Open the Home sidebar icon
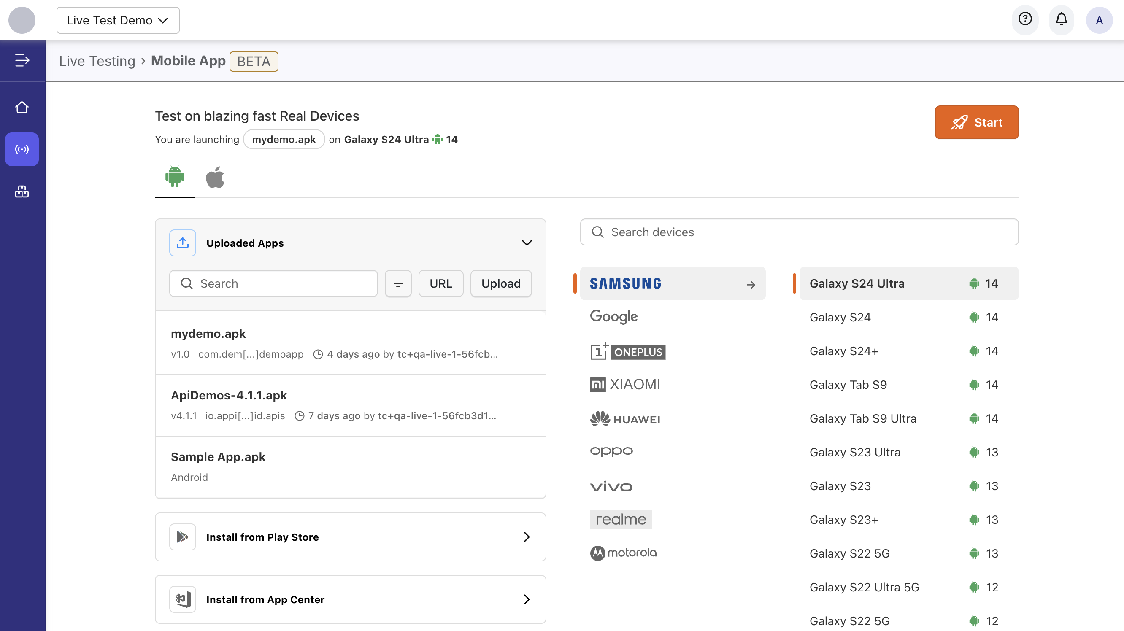 22,107
